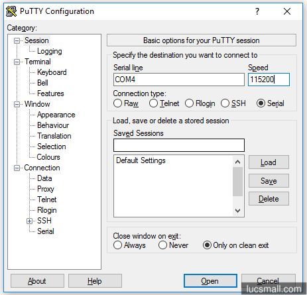Open the Proxy category
Viewport: 307px width, 295px height.
pos(46,189)
